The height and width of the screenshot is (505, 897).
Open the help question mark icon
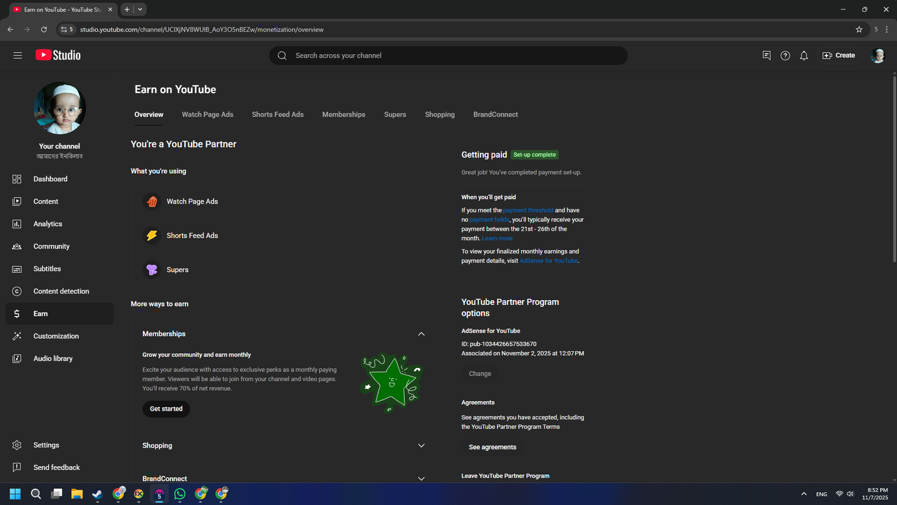coord(785,56)
